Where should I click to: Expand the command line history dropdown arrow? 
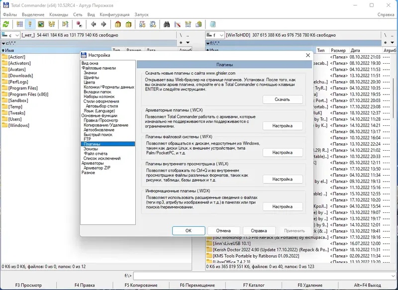[393, 276]
